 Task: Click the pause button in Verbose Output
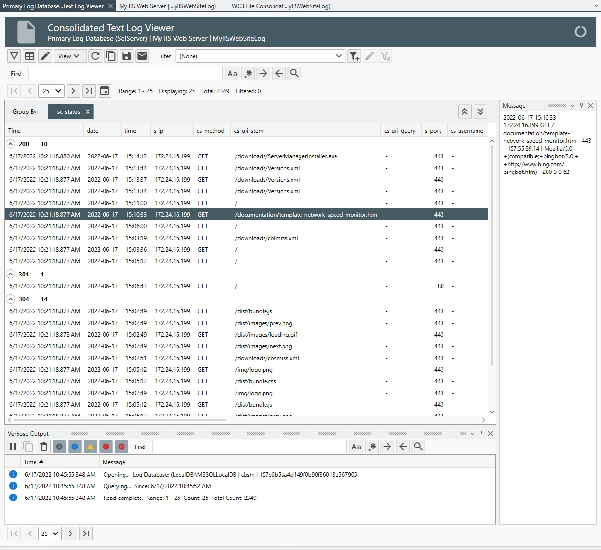pos(13,447)
